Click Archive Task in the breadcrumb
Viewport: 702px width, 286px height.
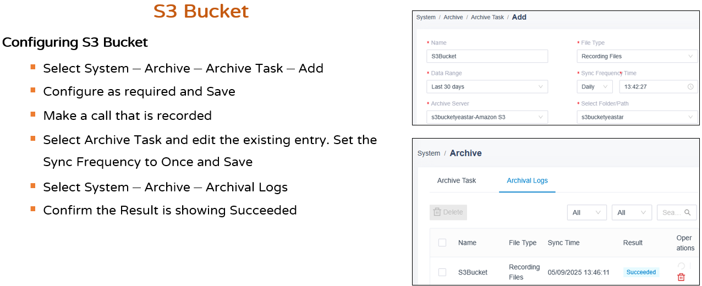point(487,18)
